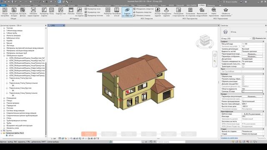
Task: Select the АР.rvt linked file
Action: click(x=11, y=135)
